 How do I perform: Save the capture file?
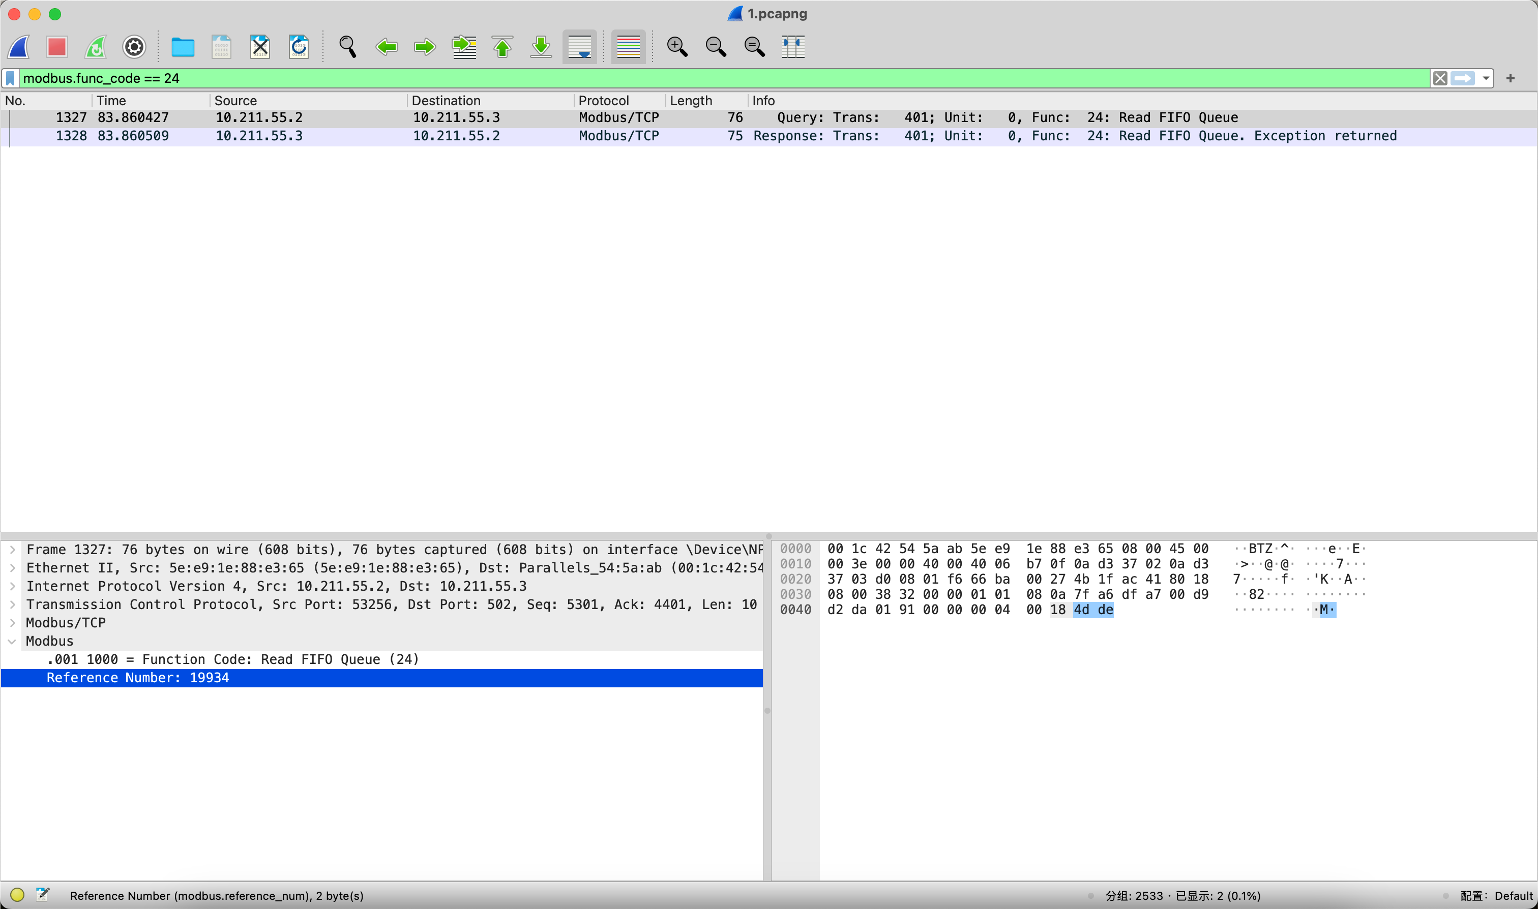[221, 47]
